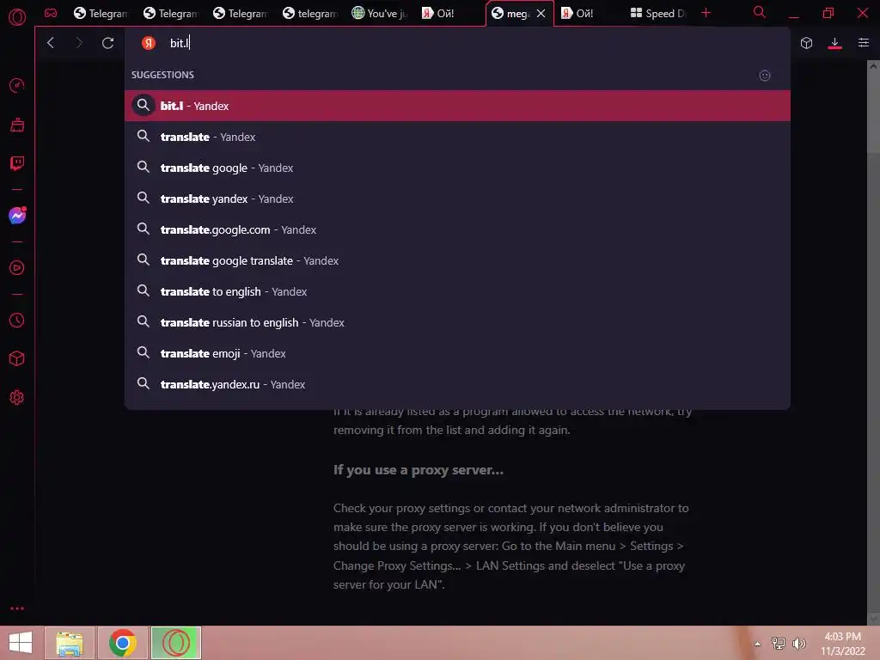Click the Yandex search engine icon

[x=148, y=43]
